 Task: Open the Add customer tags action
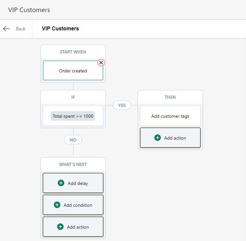[170, 116]
